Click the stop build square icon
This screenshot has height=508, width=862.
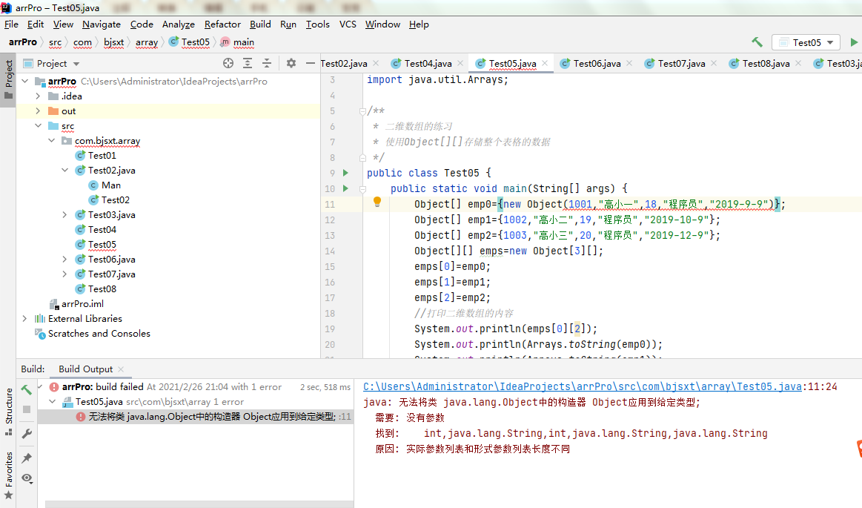[27, 409]
